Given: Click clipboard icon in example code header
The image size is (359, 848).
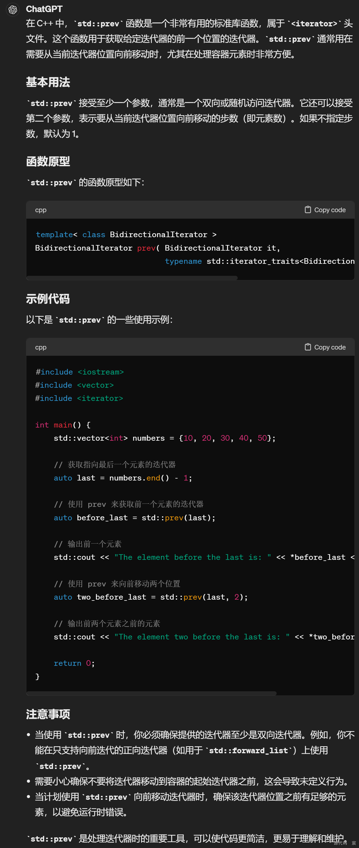Looking at the screenshot, I should [x=308, y=347].
